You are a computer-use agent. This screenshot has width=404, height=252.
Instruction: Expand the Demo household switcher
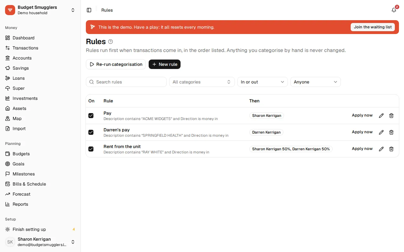(x=40, y=10)
